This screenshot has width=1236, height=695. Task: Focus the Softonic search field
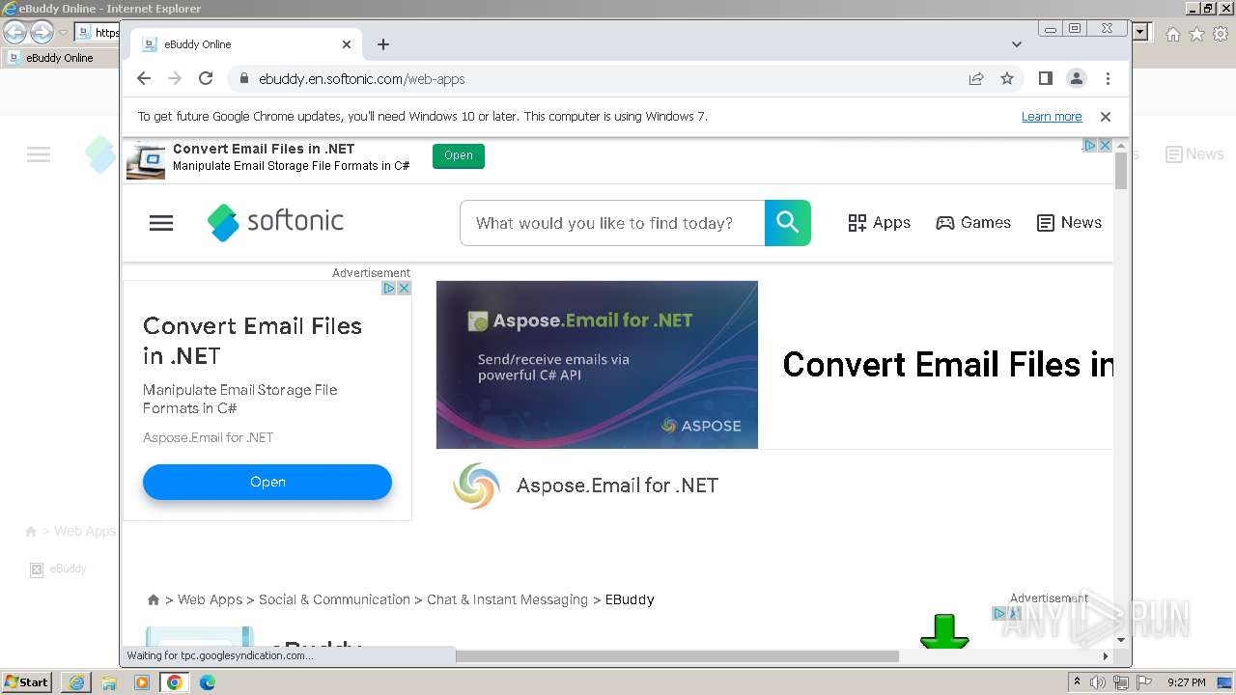click(612, 223)
